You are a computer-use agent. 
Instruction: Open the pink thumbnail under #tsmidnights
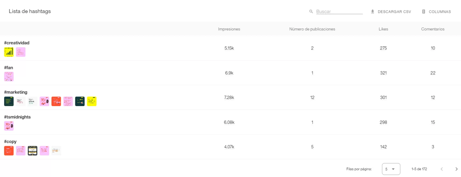pos(9,126)
